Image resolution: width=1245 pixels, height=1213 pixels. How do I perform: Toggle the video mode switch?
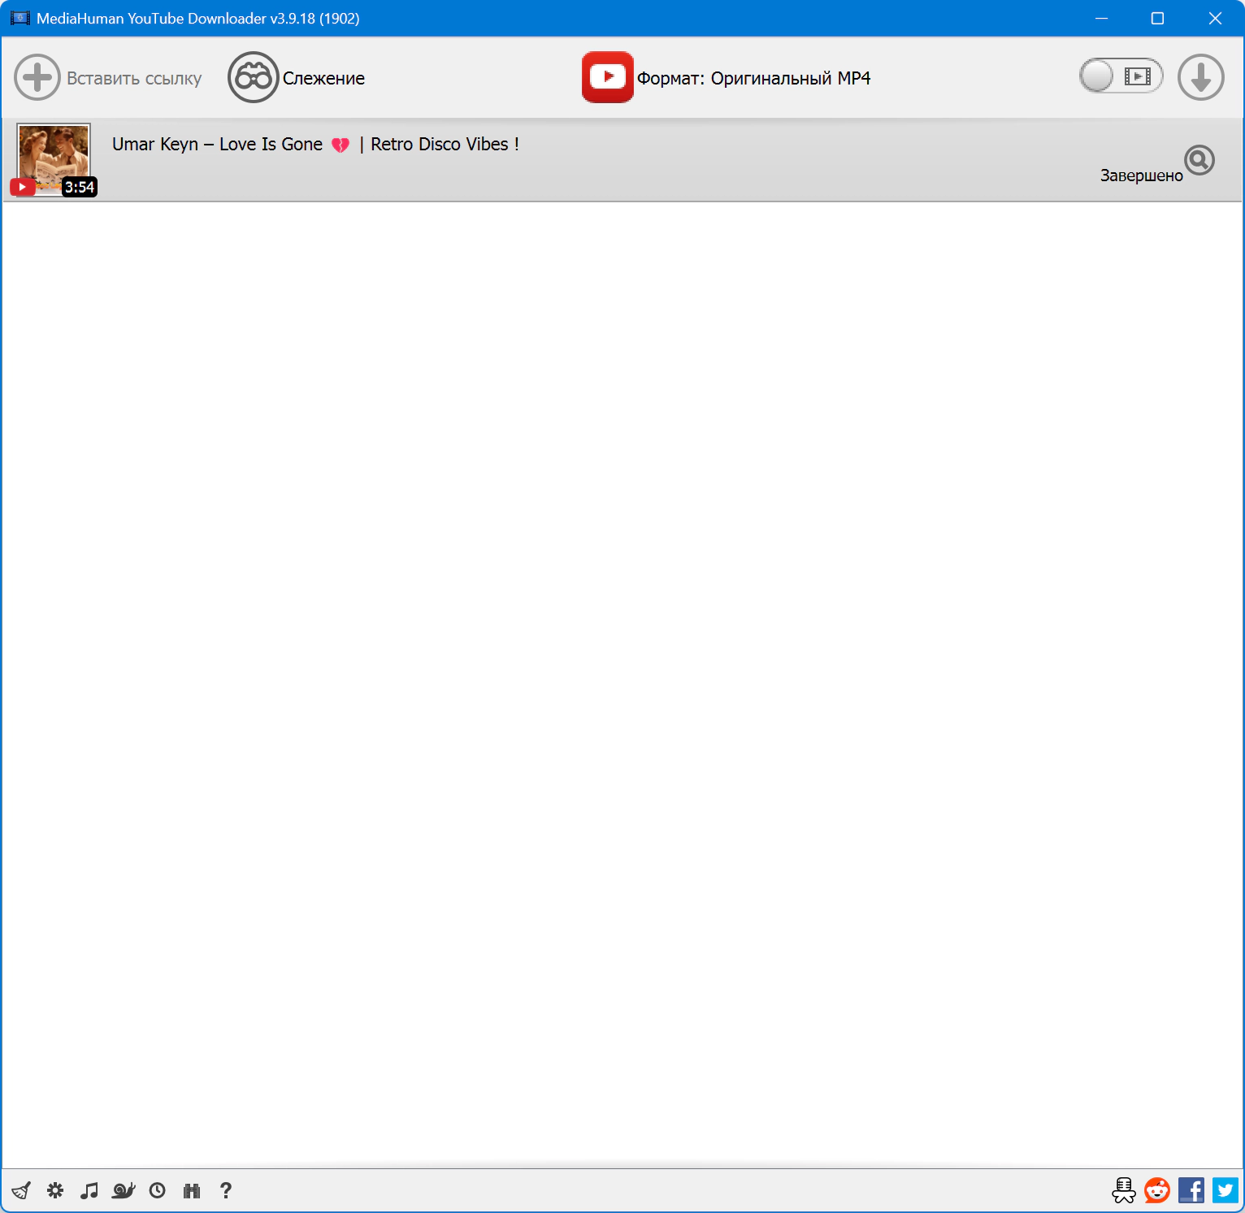click(1121, 76)
